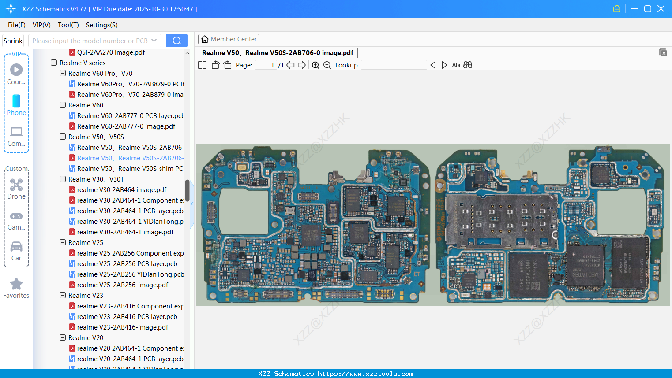Open the model number dropdown arrow
This screenshot has width=672, height=378.
pyautogui.click(x=154, y=41)
